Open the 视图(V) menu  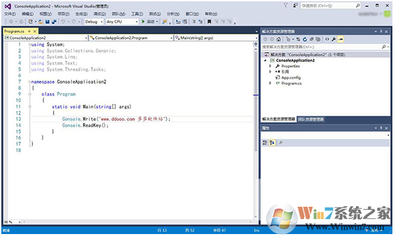pyautogui.click(x=46, y=14)
